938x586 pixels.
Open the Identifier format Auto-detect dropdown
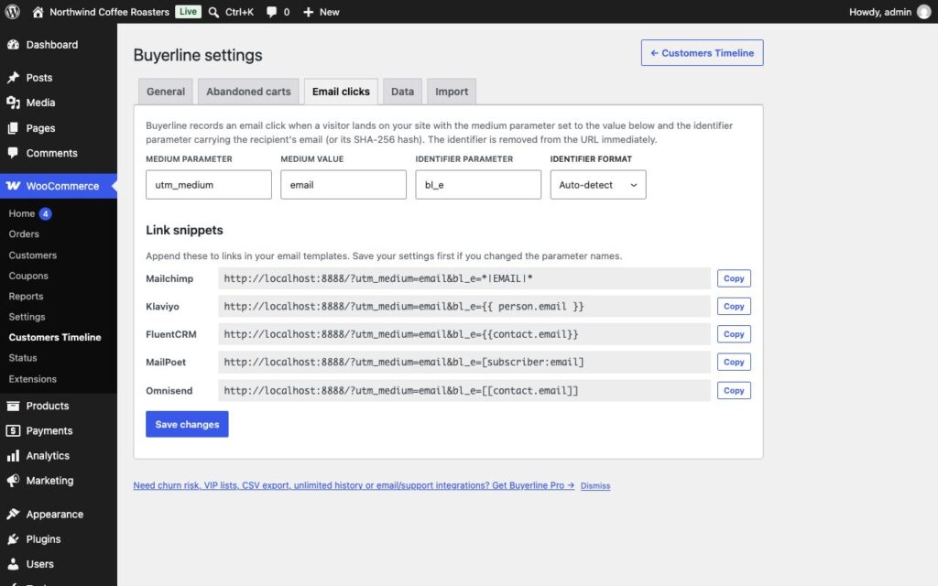point(597,185)
